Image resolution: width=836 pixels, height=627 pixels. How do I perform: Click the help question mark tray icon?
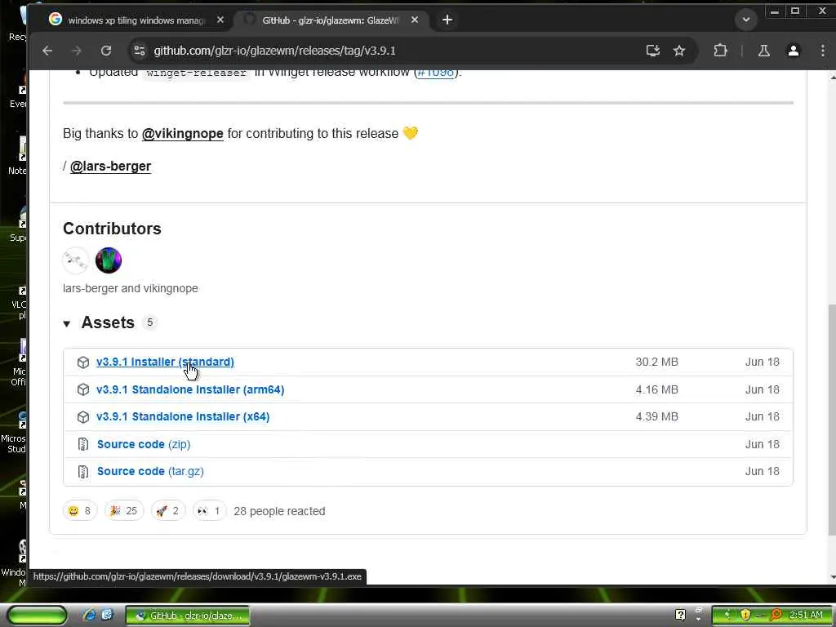coord(680,615)
